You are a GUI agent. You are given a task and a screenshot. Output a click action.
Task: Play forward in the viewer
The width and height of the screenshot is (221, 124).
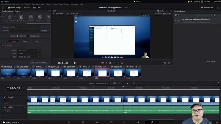tap(114, 63)
